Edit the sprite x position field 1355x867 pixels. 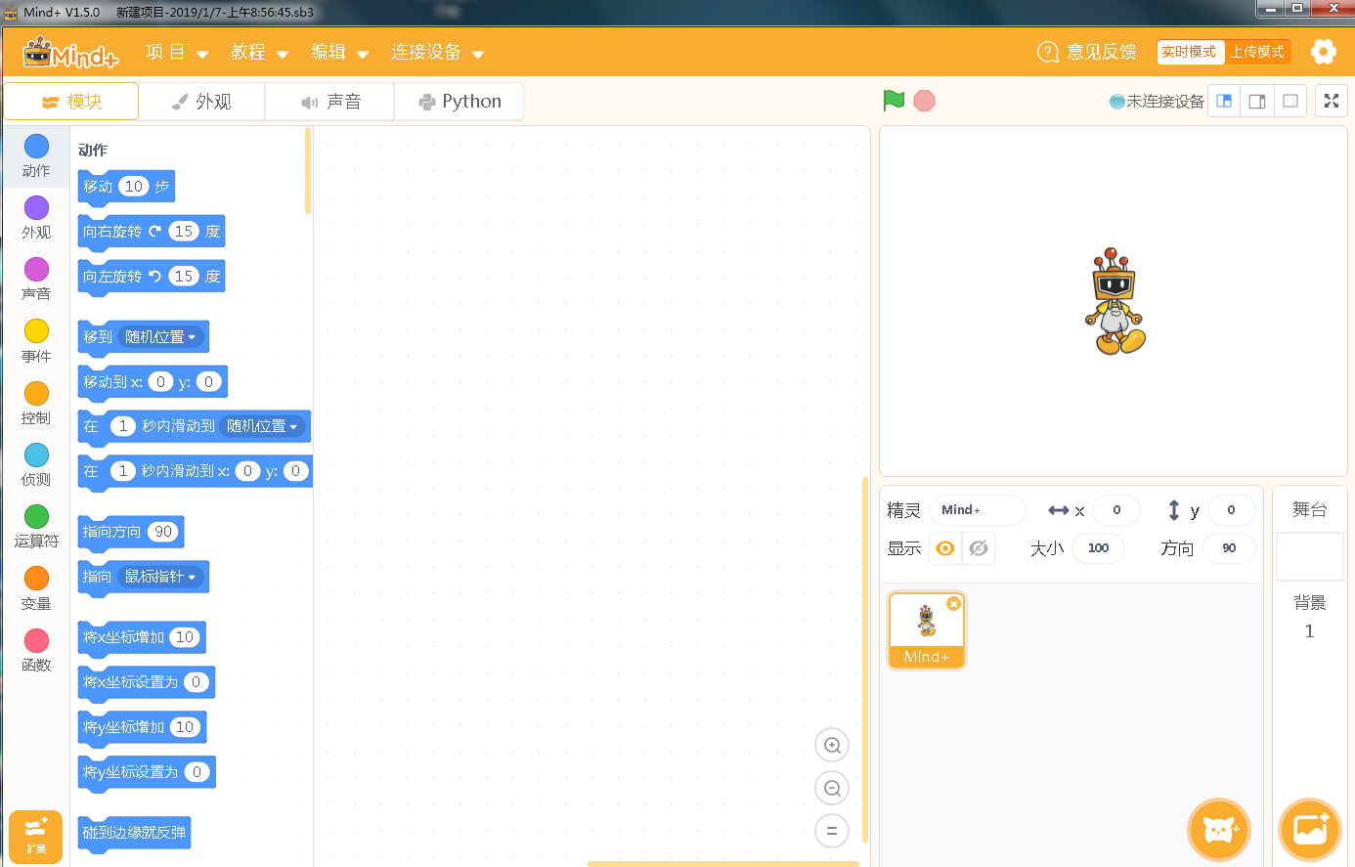pyautogui.click(x=1116, y=510)
